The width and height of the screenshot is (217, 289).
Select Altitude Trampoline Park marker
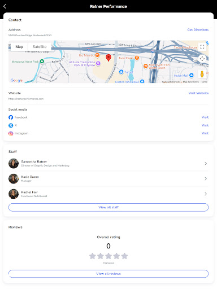point(98,63)
